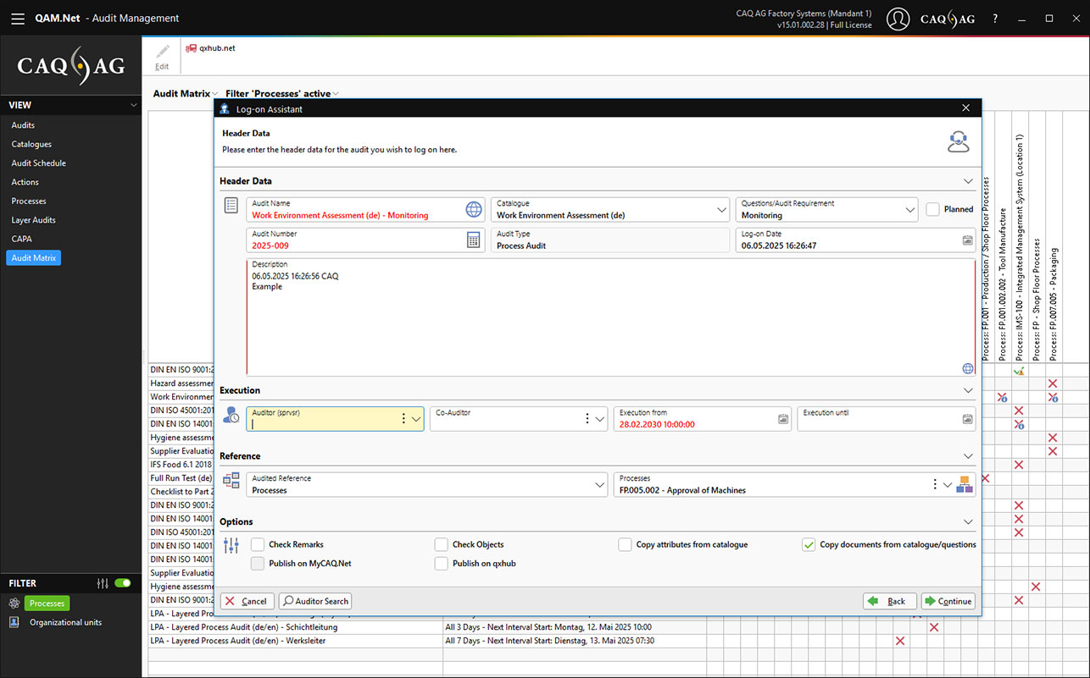Click the globe icon in Audit Name field
1090x678 pixels.
(x=473, y=210)
